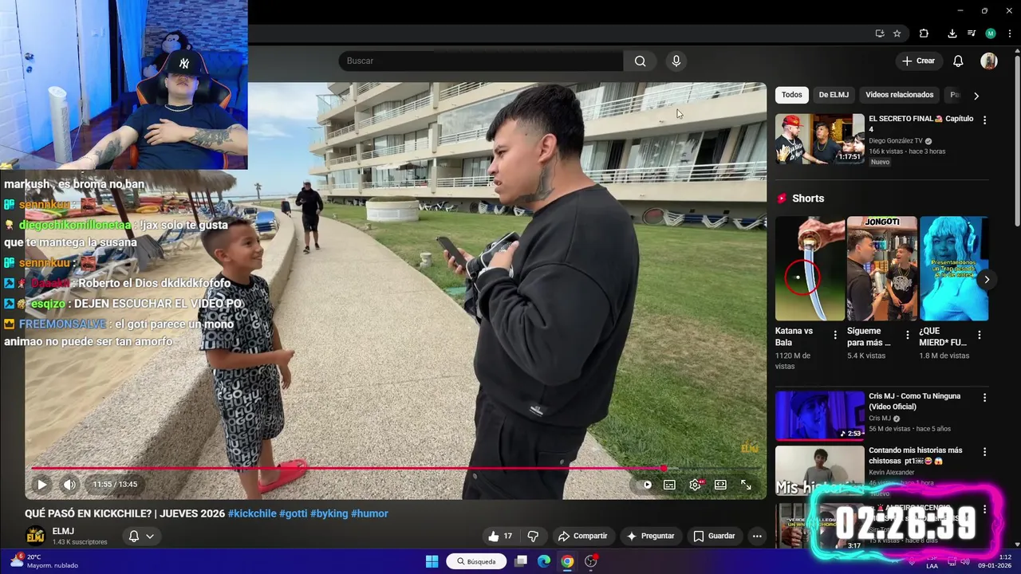Click the progress bar scrubber dot
Viewport: 1021px width, 574px height.
coord(664,468)
